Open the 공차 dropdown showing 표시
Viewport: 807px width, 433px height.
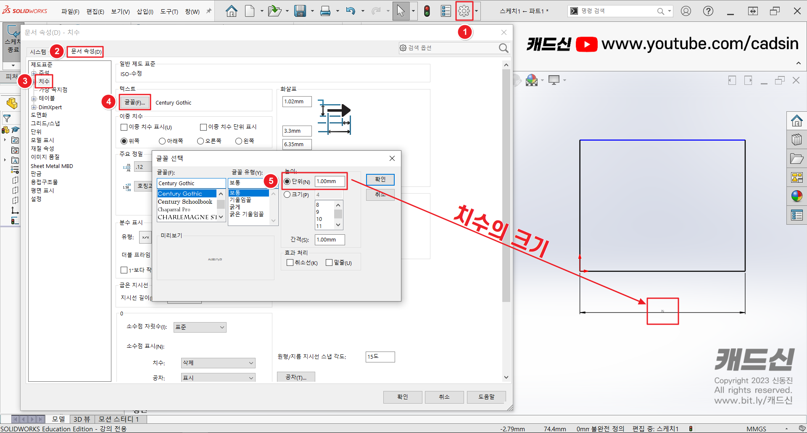click(x=218, y=378)
